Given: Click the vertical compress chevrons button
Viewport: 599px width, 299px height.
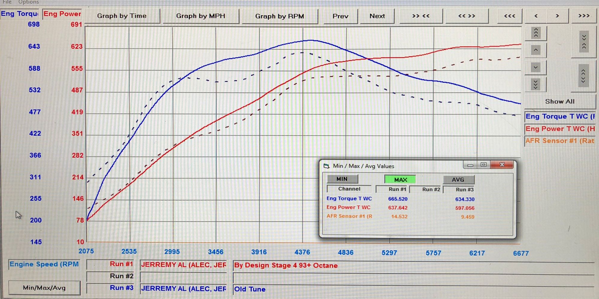Looking at the screenshot, I should tap(584, 42).
